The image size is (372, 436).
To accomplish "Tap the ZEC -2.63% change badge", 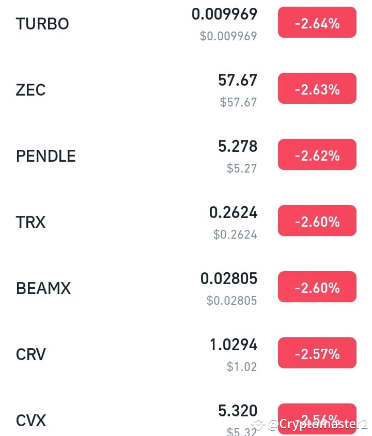I will click(317, 88).
